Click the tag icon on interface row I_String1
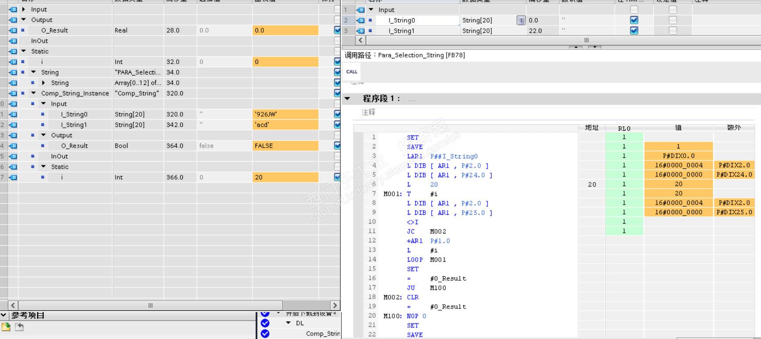The height and width of the screenshot is (339, 761). (361, 31)
